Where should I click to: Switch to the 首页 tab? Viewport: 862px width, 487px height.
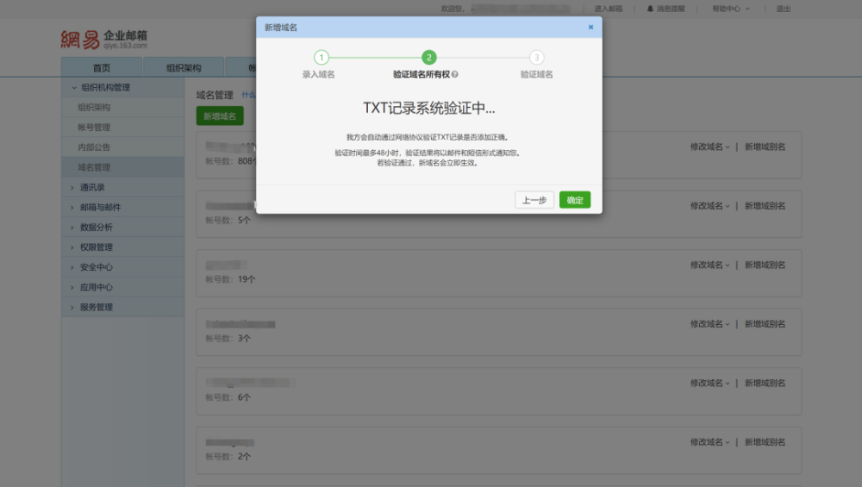102,67
